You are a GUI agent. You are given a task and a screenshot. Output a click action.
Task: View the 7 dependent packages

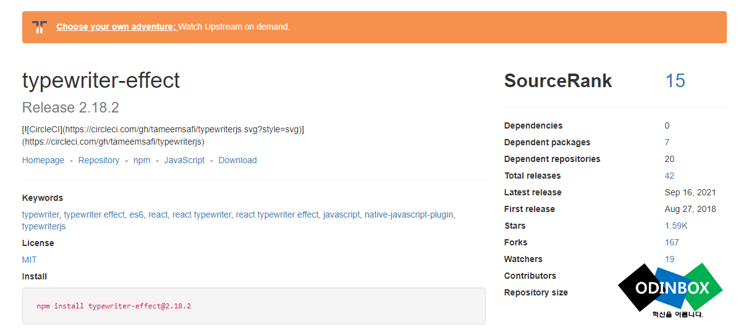667,142
